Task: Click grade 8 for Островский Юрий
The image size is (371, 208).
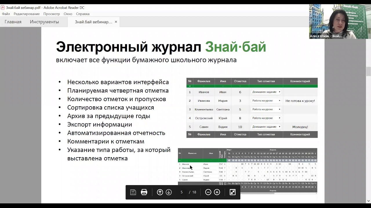Action: (x=240, y=118)
